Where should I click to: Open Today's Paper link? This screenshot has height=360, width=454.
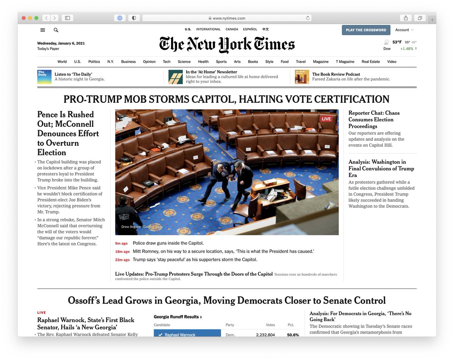coord(48,49)
